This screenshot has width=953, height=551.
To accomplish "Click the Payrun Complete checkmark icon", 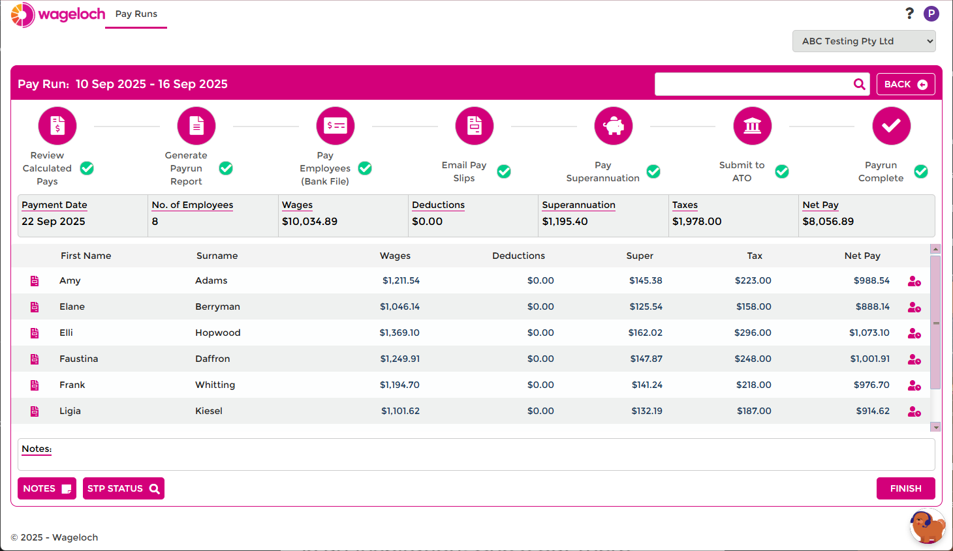I will (x=891, y=125).
